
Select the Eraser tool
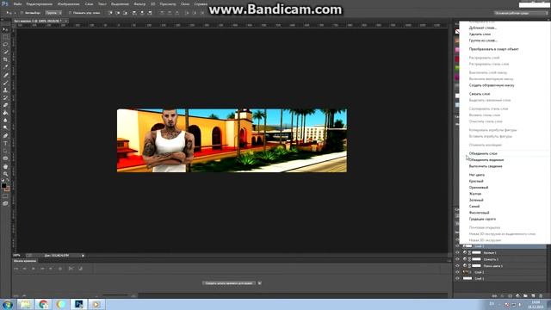5,105
